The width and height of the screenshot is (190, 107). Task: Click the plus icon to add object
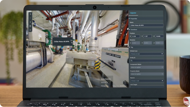tap(30, 22)
